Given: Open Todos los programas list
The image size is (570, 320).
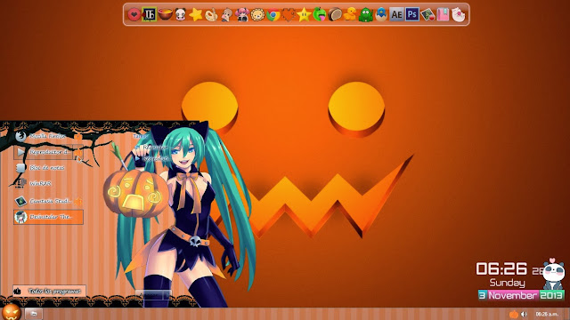Looking at the screenshot, I should click(50, 291).
